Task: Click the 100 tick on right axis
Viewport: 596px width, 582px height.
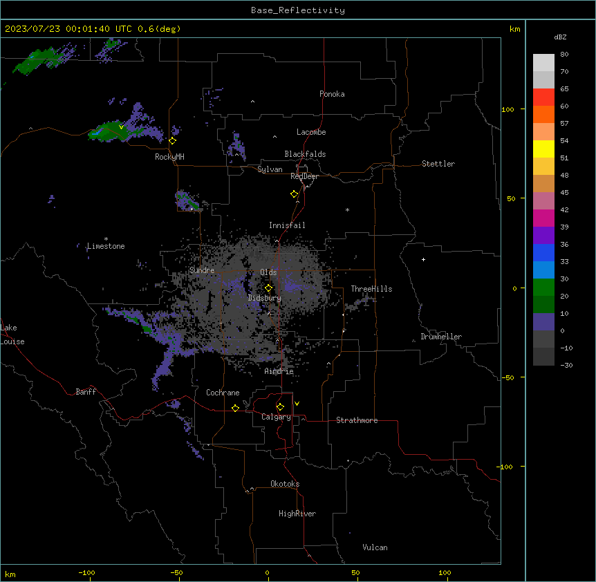Action: [507, 109]
